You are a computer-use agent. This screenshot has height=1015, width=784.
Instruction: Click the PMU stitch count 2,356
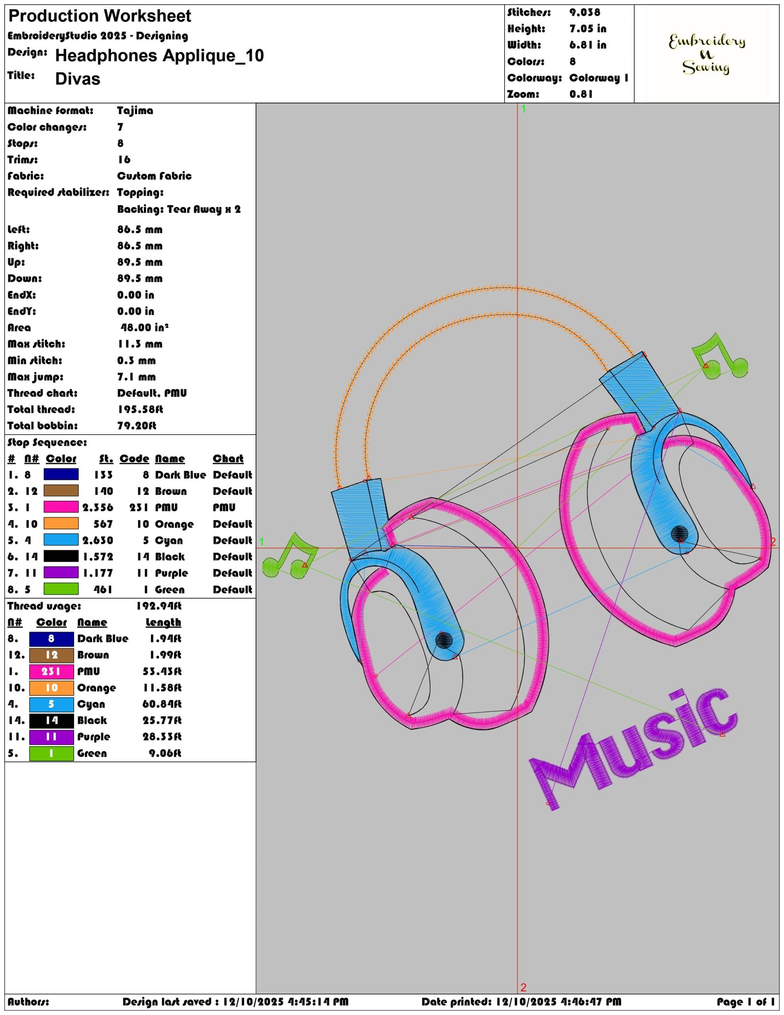pos(98,507)
